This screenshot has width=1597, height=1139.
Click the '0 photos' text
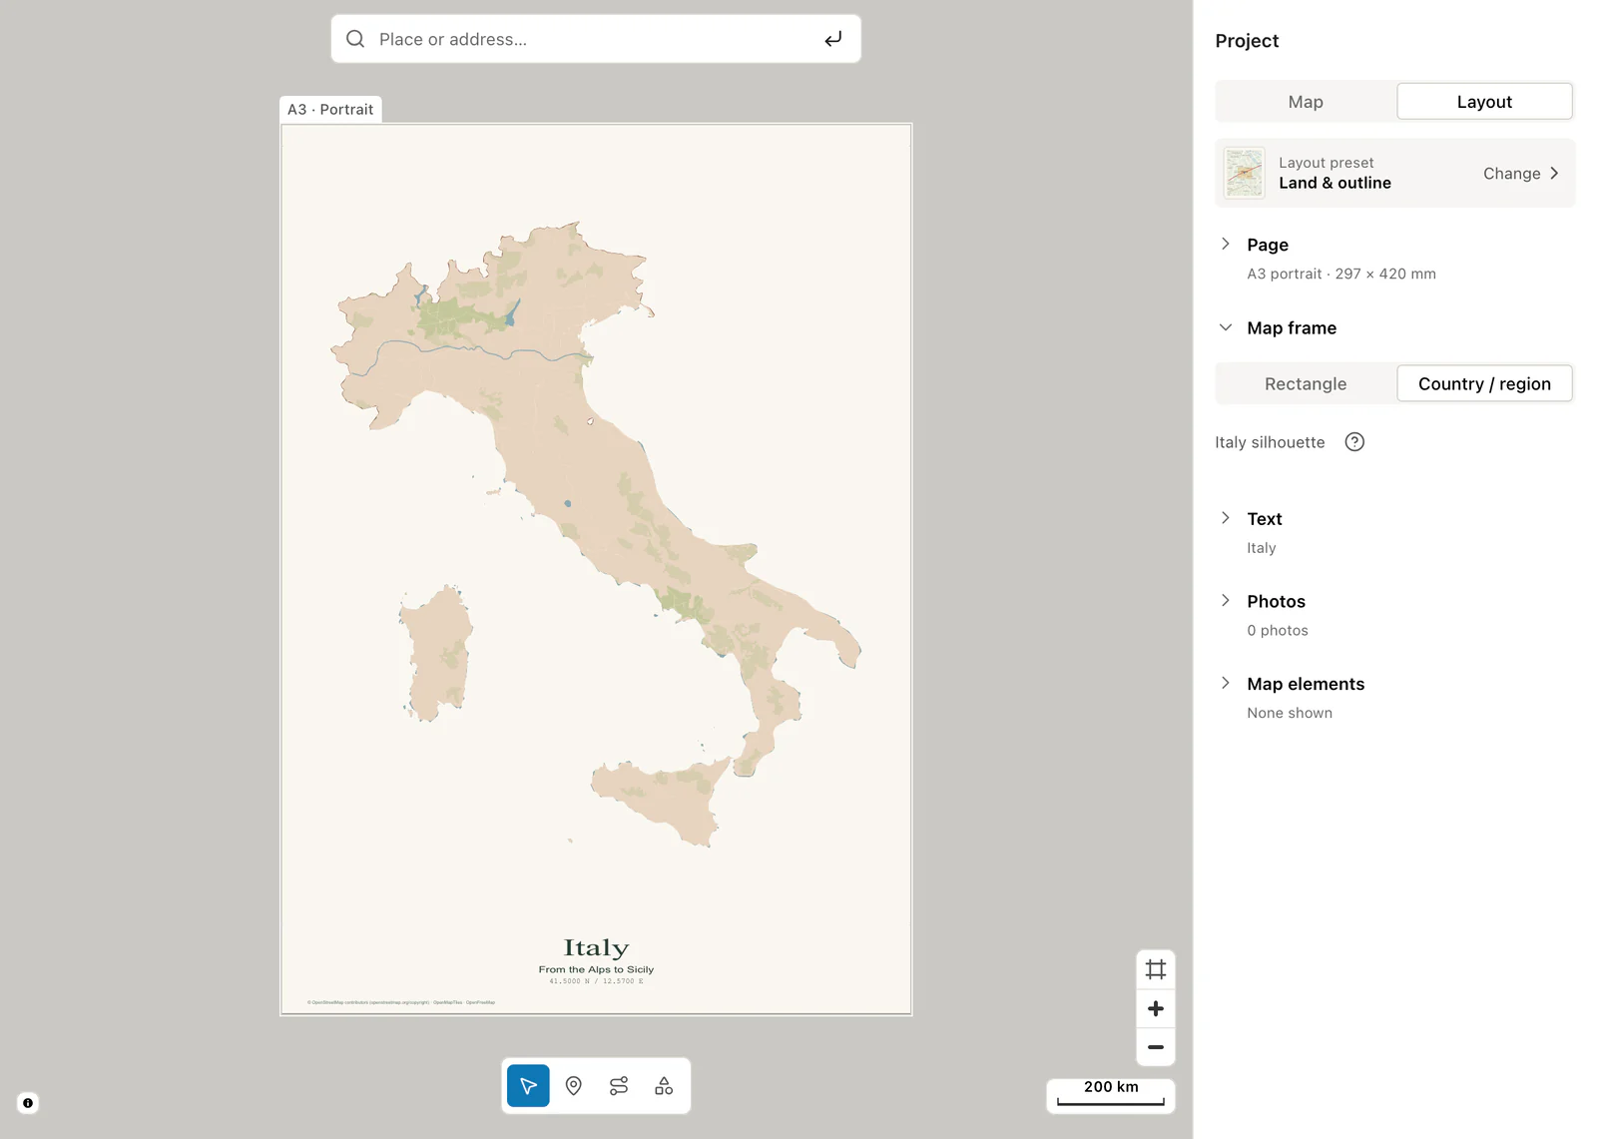click(x=1278, y=631)
